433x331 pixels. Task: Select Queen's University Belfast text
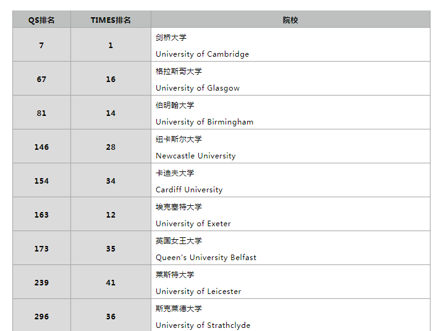click(206, 258)
